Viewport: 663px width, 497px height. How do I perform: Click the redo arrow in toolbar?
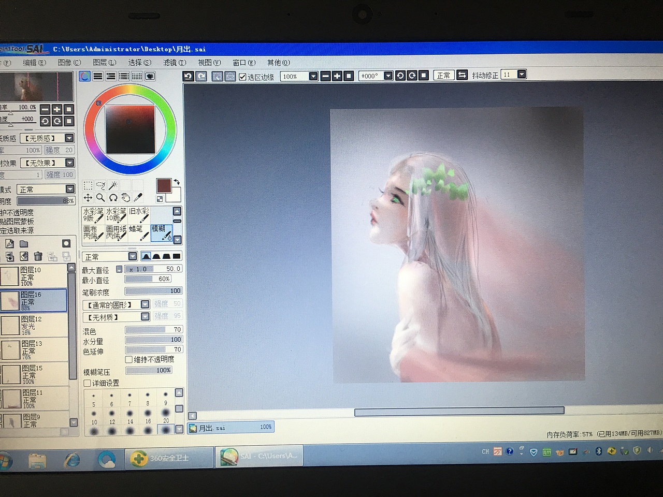click(x=201, y=76)
